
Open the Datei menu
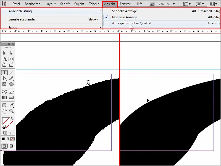(16, 4)
